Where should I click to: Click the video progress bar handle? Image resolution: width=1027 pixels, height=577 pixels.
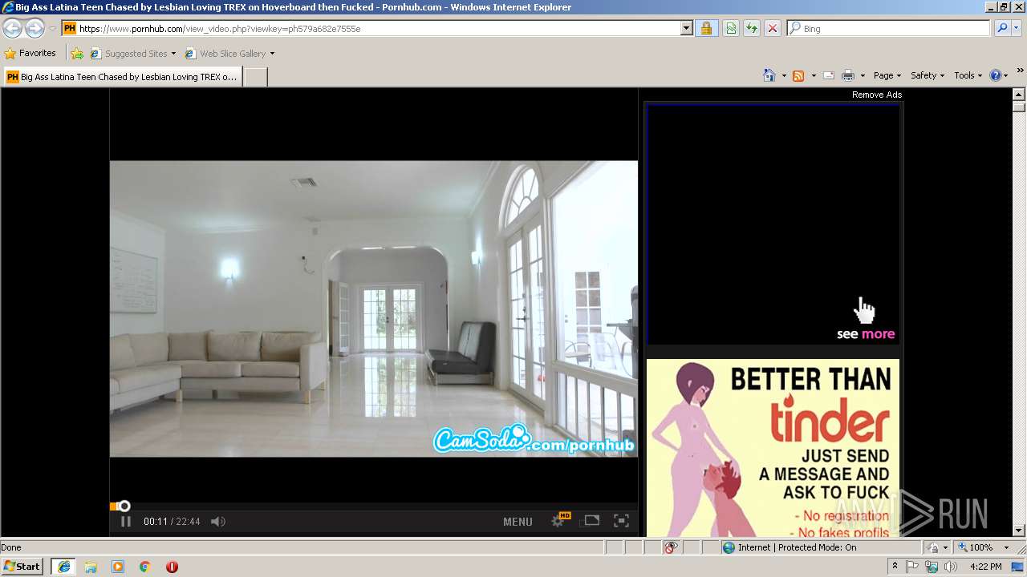[124, 506]
